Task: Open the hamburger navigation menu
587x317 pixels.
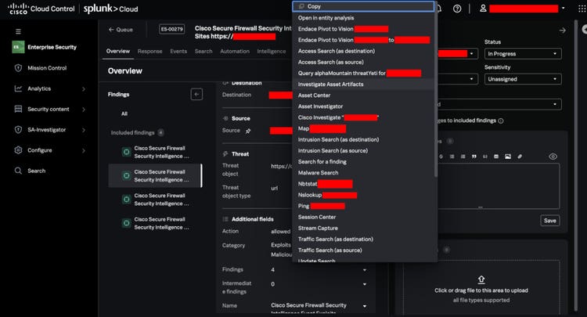Action: [18, 31]
